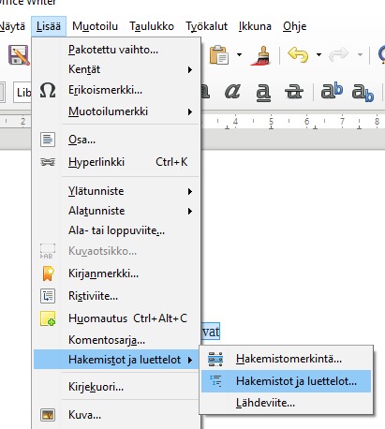This screenshot has width=385, height=429.
Task: Click the Hakemistomerkintä index entry icon
Action: point(215,359)
